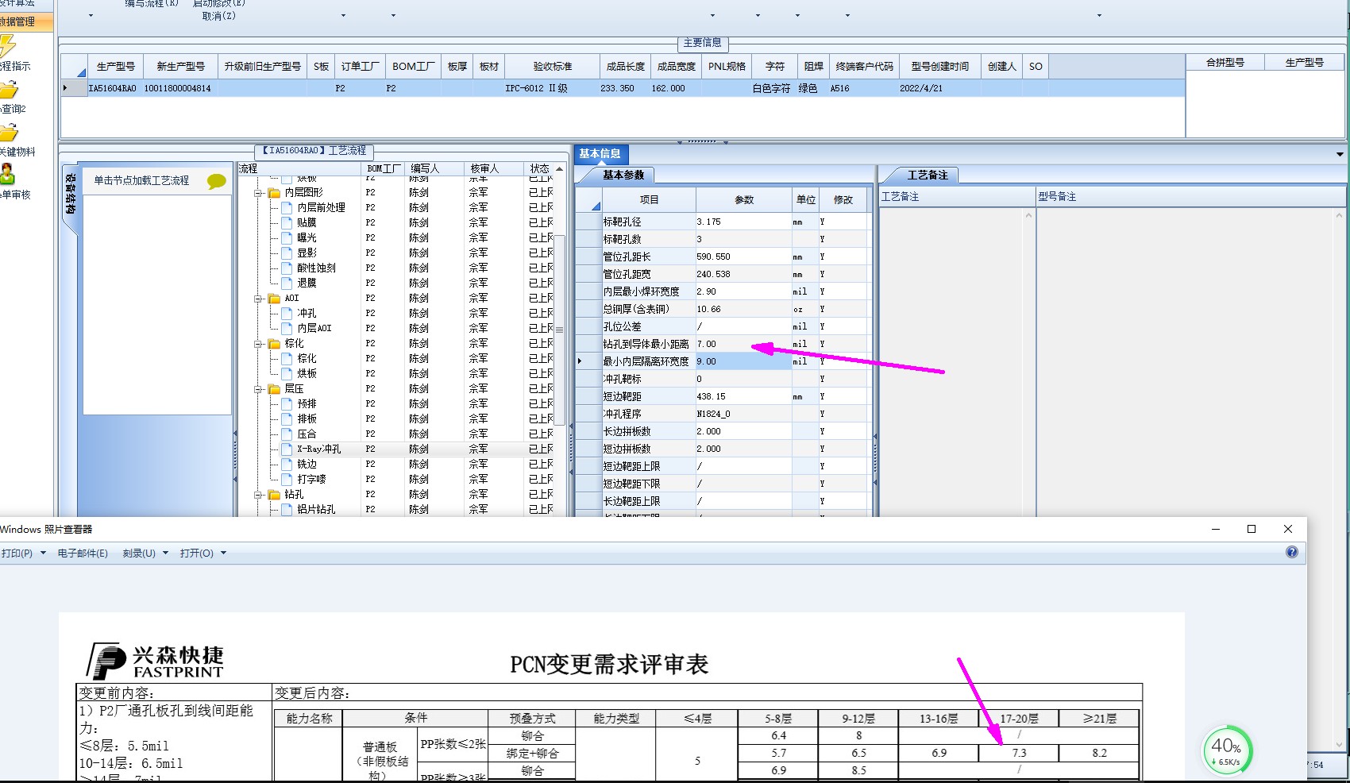Screen dimensions: 1350x783
Task: Open the lightning 程指示 sidebar icon
Action: point(7,47)
